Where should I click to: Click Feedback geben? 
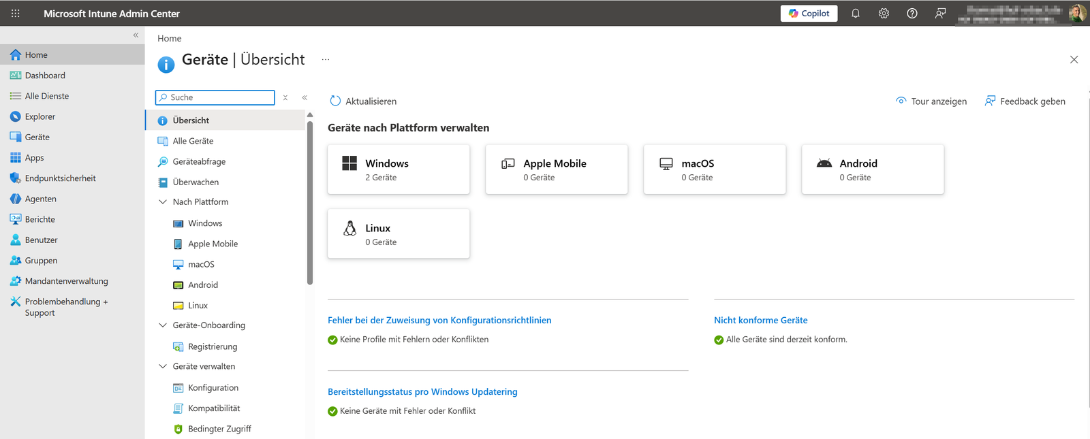point(1025,101)
